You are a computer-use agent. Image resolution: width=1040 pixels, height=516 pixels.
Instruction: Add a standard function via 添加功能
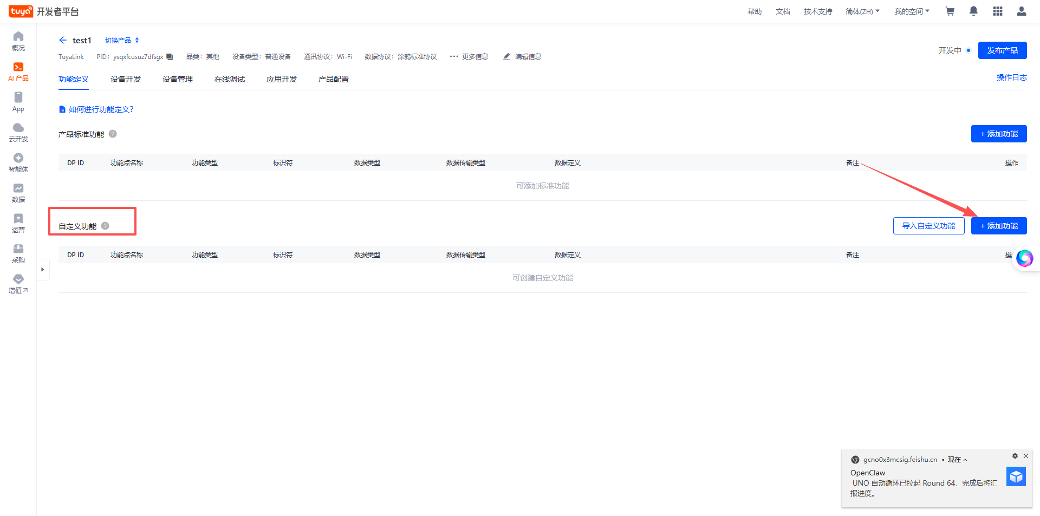(x=999, y=134)
